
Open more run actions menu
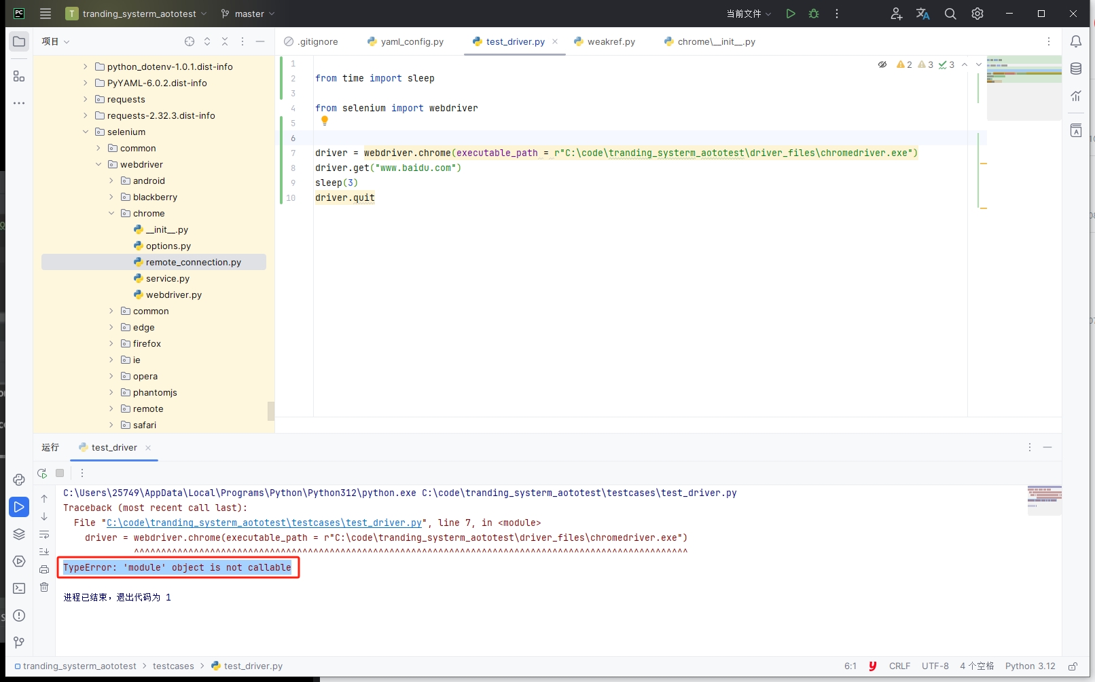click(x=837, y=14)
